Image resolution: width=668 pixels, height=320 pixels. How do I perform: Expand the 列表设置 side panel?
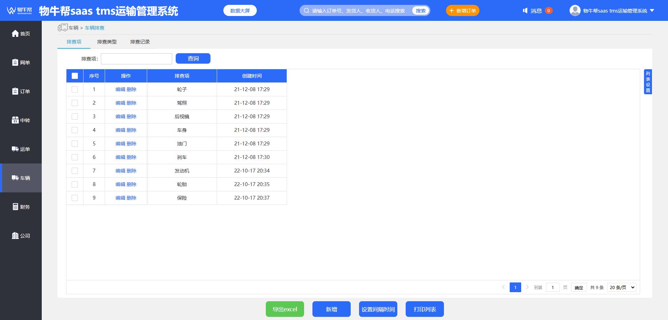[647, 82]
